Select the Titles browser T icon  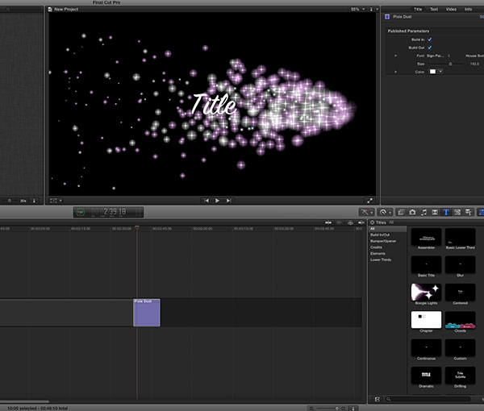coord(446,212)
